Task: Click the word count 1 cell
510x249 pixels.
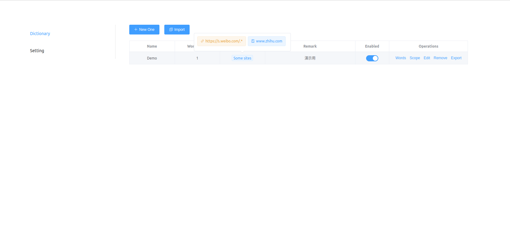Action: 197,58
